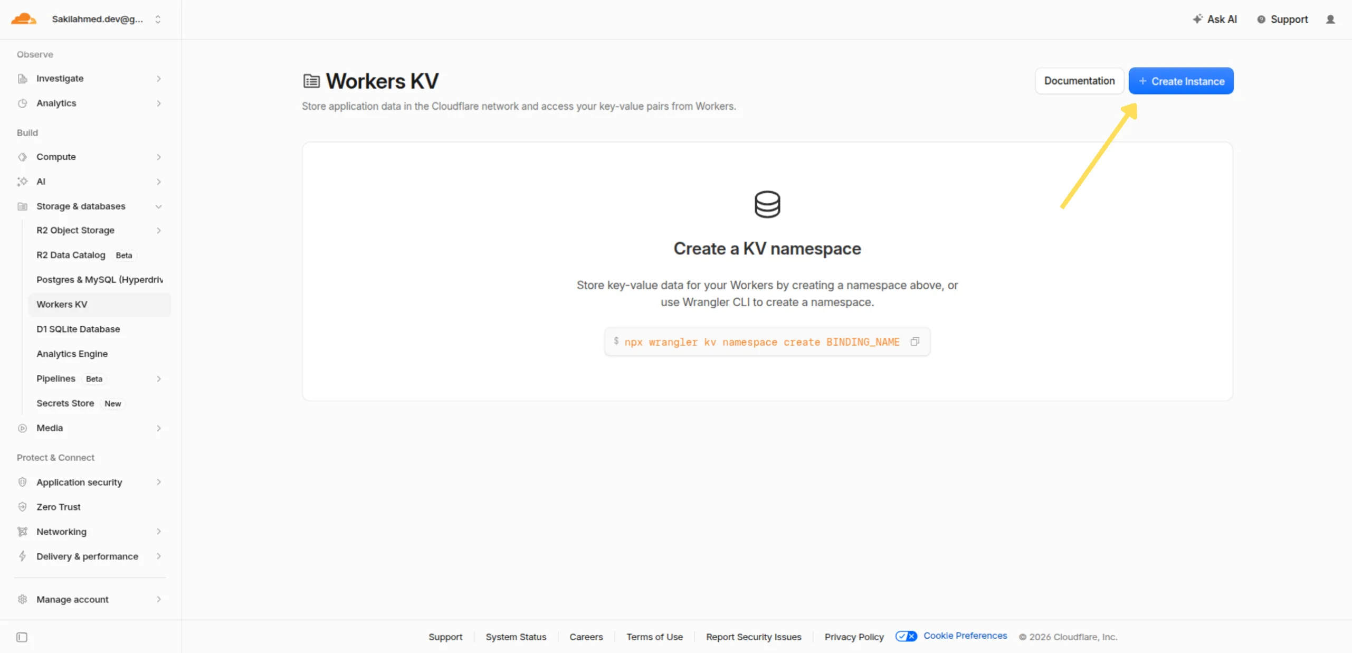The image size is (1352, 653).
Task: Click the Ask AI button label
Action: click(1222, 20)
